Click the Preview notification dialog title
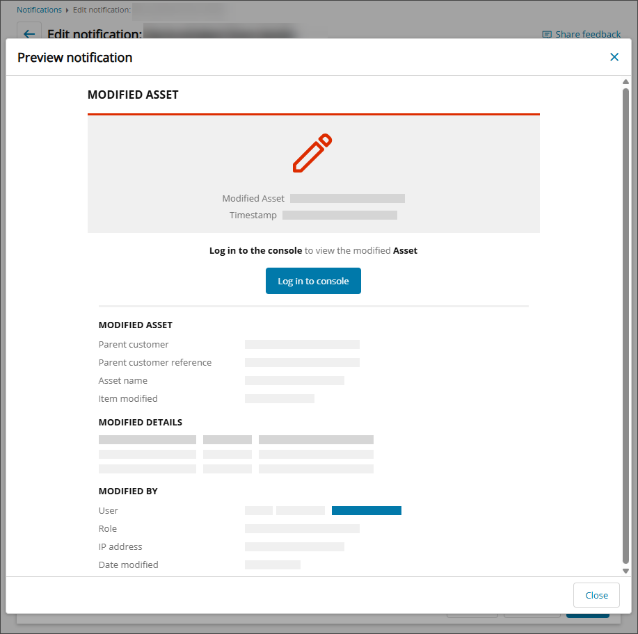The image size is (638, 634). [x=74, y=58]
